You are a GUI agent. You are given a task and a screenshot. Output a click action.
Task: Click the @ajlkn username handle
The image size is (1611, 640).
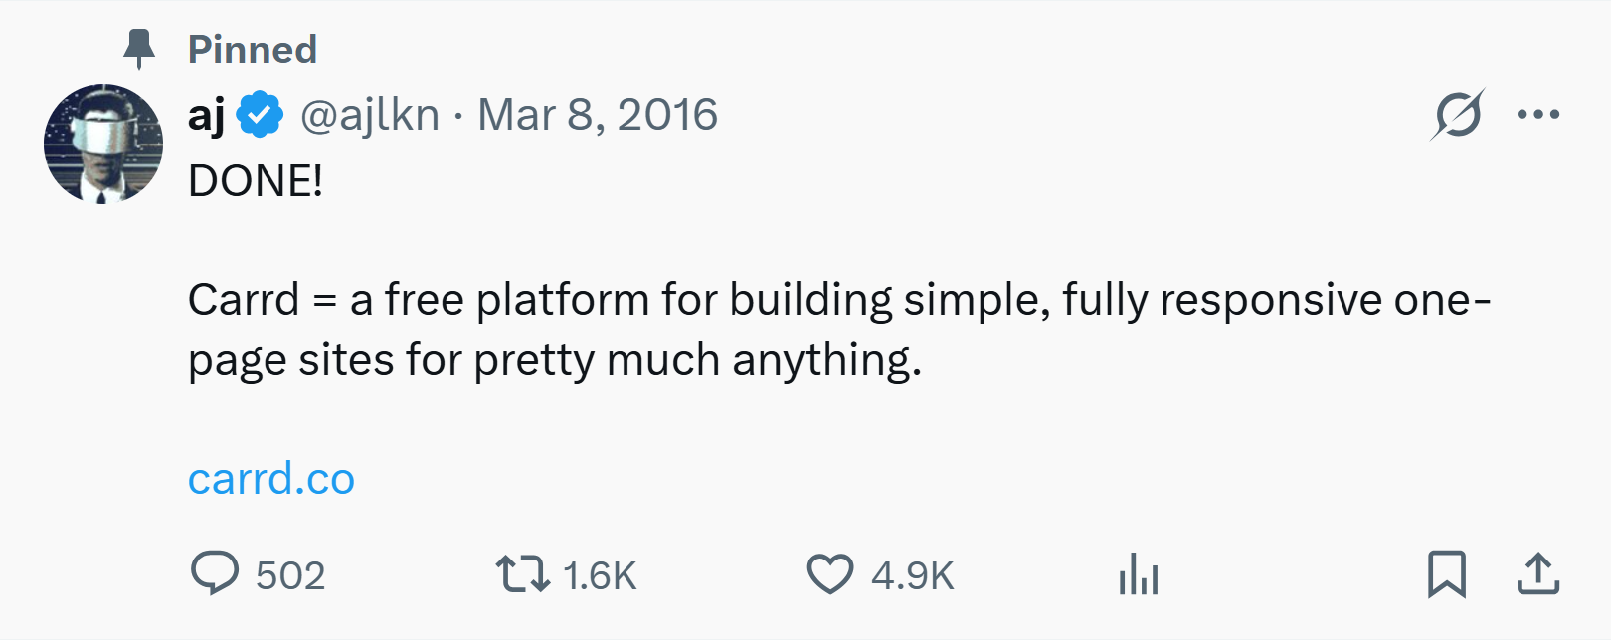[370, 113]
